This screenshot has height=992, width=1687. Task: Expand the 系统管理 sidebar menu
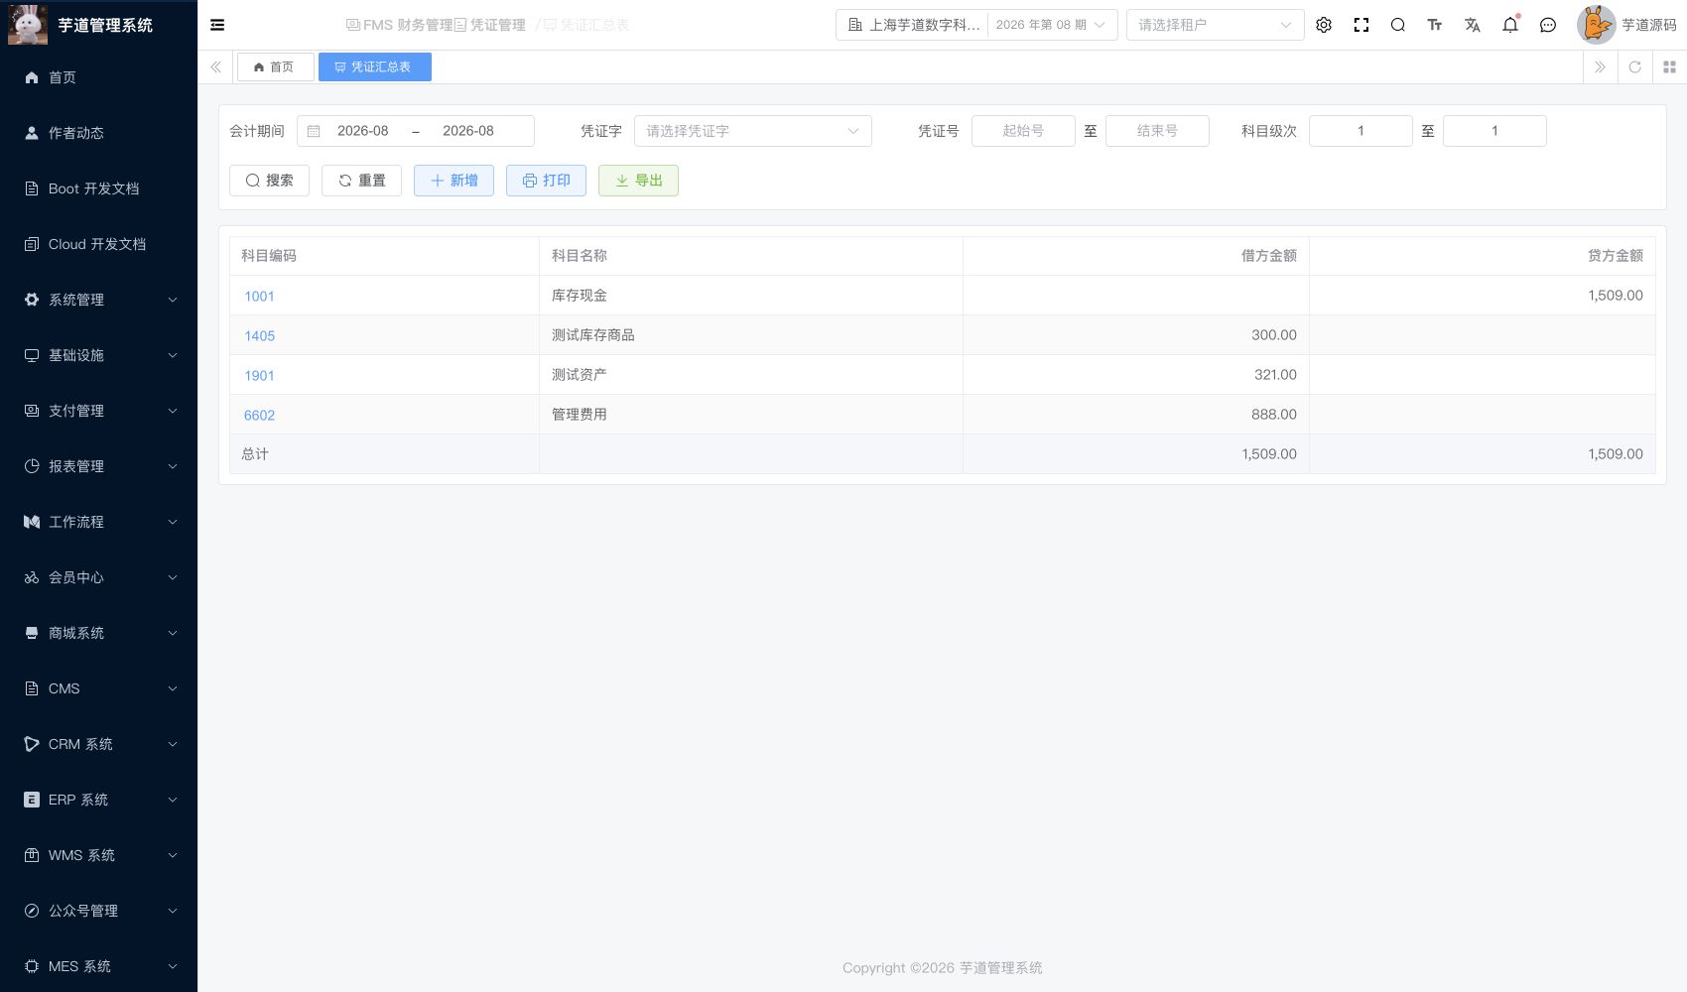(x=98, y=300)
